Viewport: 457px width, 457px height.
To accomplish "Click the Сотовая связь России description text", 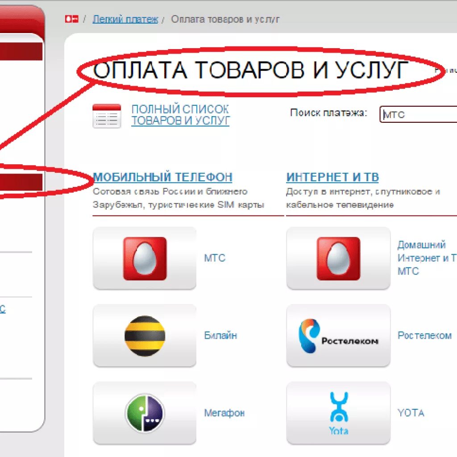I will tap(179, 198).
